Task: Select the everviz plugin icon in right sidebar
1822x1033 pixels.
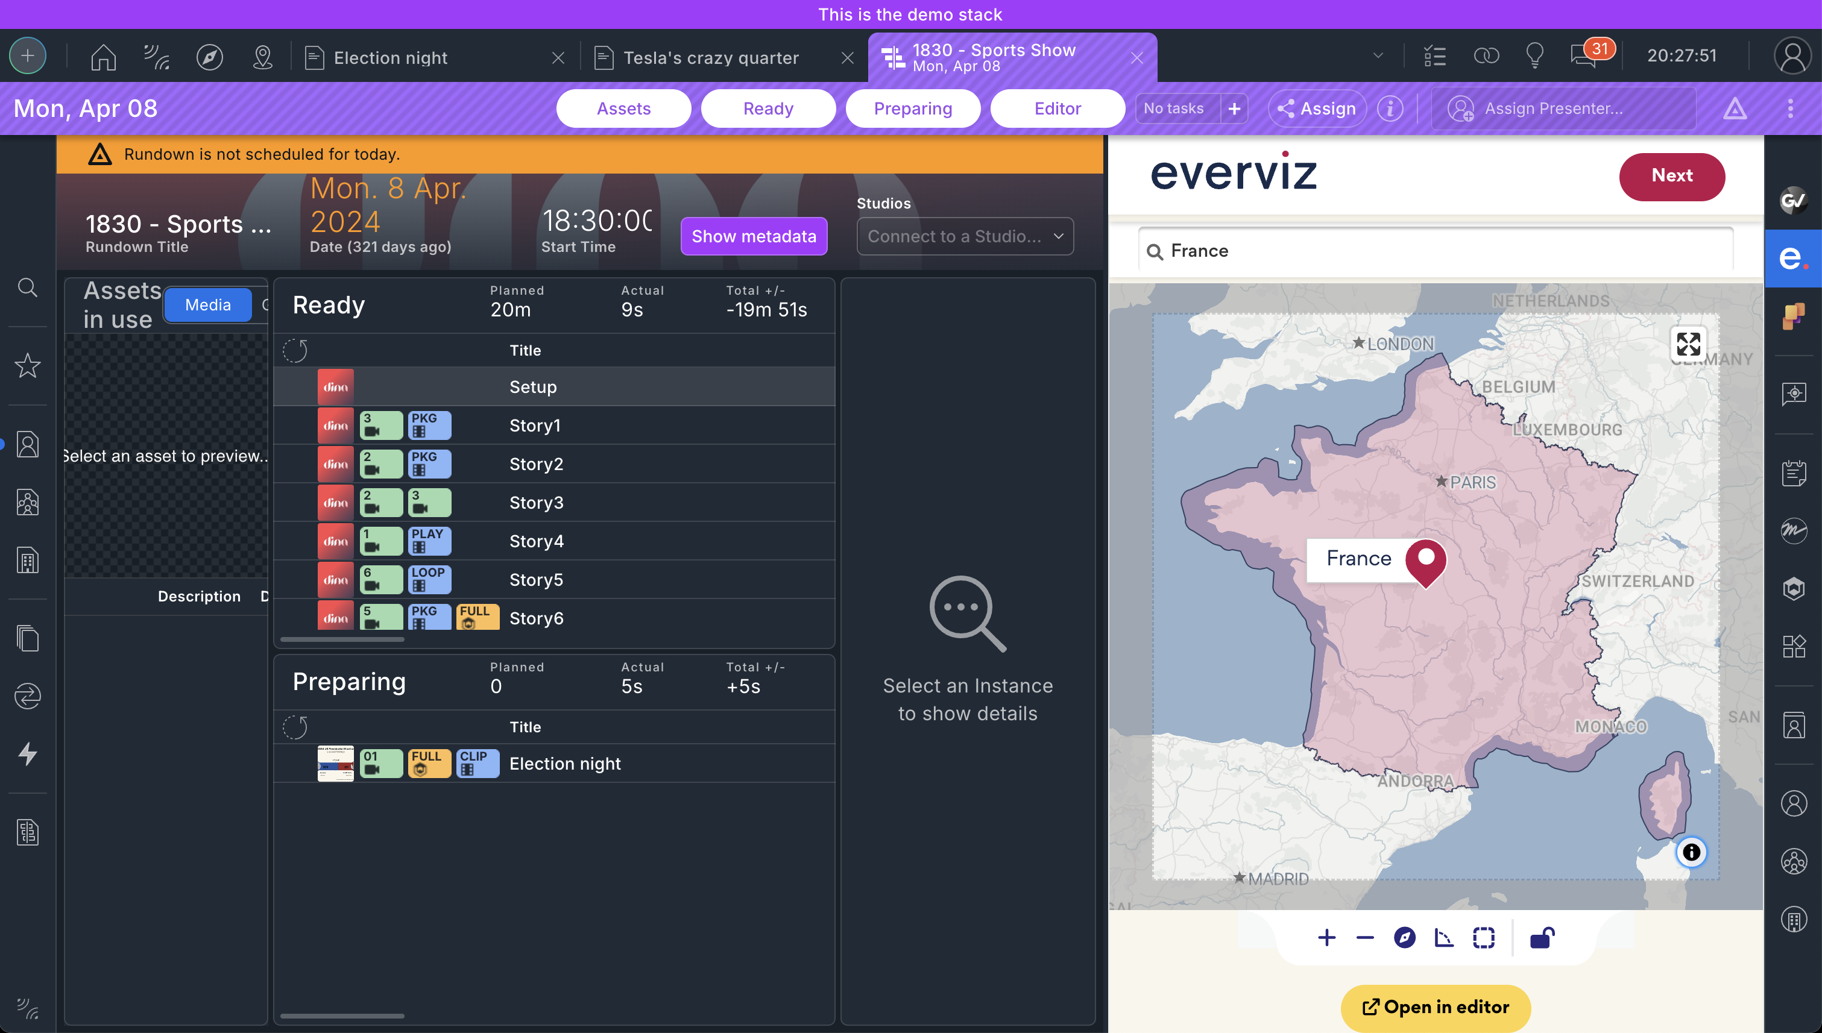Action: pos(1793,258)
